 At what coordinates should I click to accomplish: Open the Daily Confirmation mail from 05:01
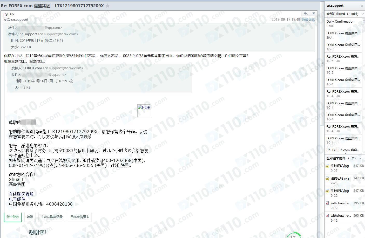click(343, 23)
